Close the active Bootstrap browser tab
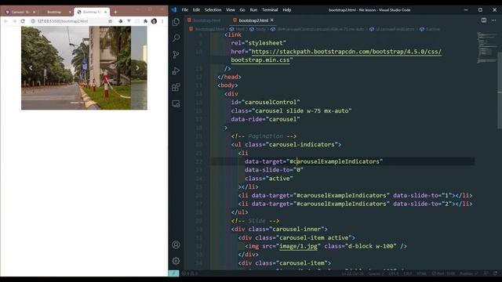Screen dimensions: 502x282 [x=105, y=12]
